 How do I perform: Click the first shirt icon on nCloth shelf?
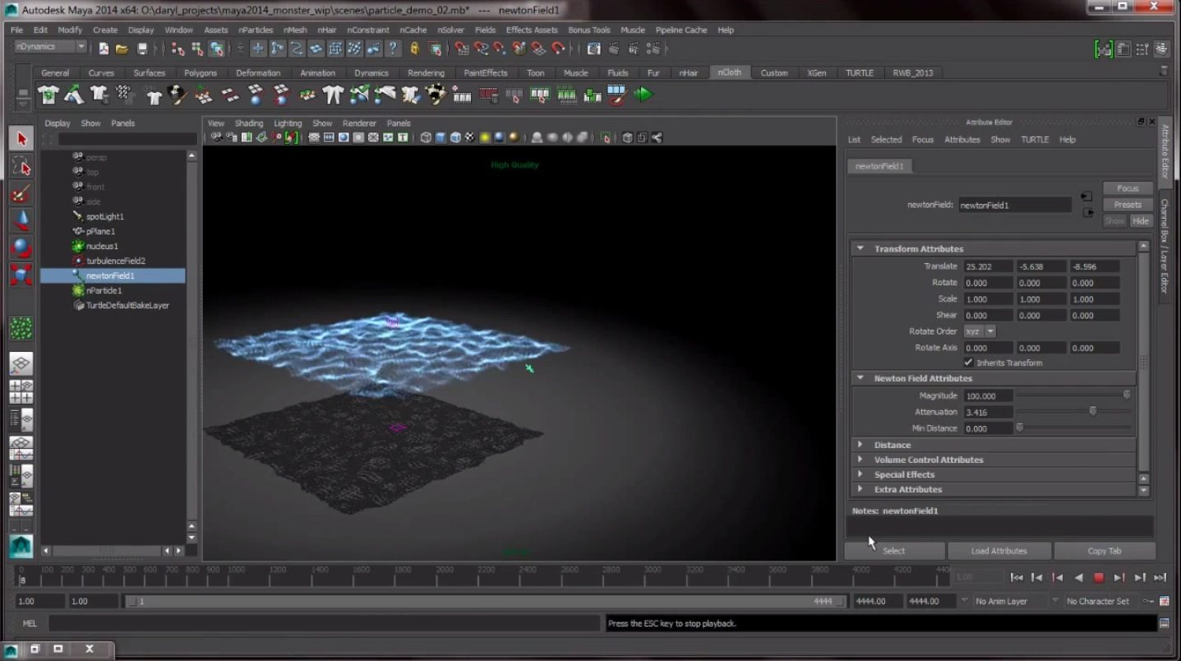[48, 95]
